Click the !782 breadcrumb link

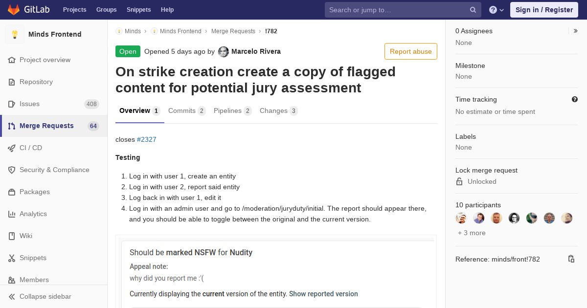(x=271, y=31)
